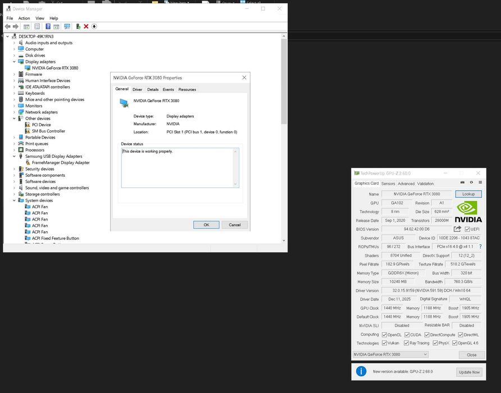Screen dimensions: 501x393
Task: Click inside the Device status text box
Action: click(x=180, y=168)
